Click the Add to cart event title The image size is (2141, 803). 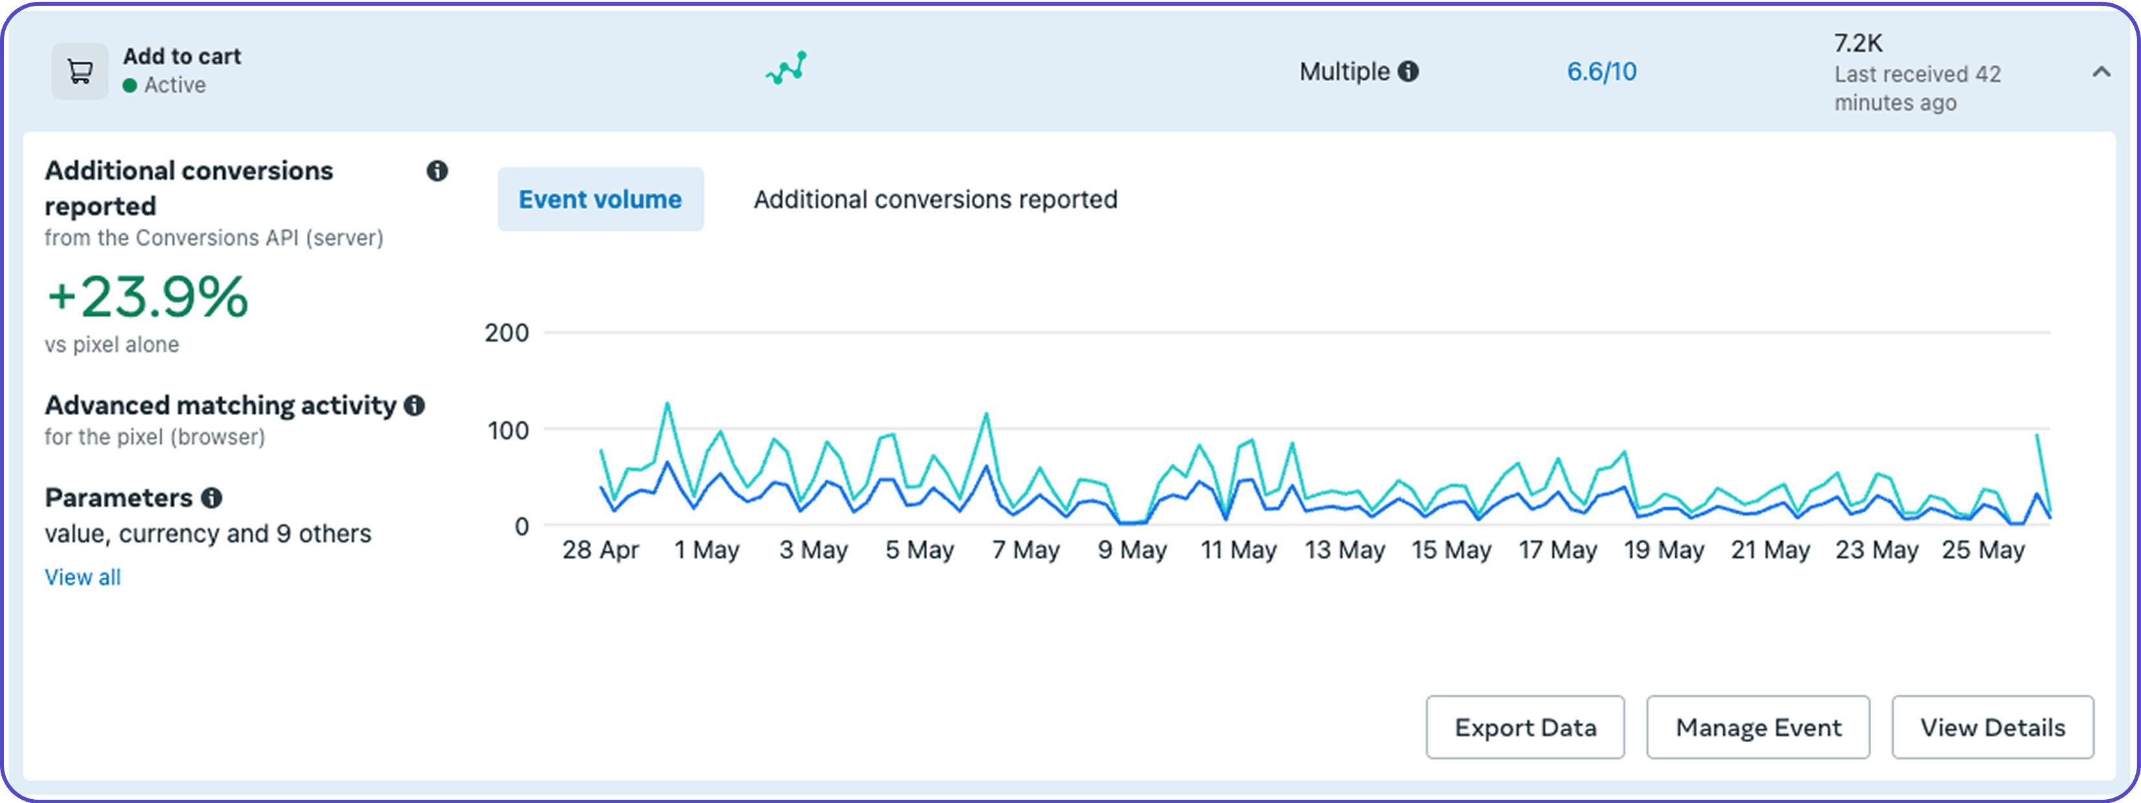coord(182,56)
